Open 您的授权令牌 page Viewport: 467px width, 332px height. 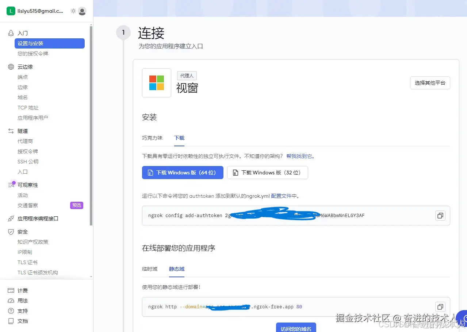pos(33,54)
